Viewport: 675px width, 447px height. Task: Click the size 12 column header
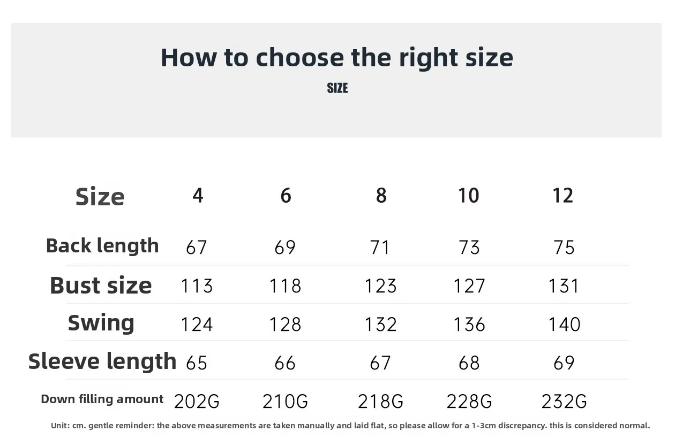pyautogui.click(x=562, y=196)
